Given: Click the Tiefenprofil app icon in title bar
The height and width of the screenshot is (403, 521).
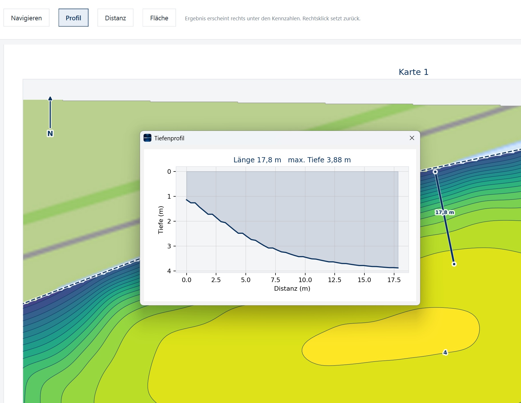Looking at the screenshot, I should coord(147,138).
